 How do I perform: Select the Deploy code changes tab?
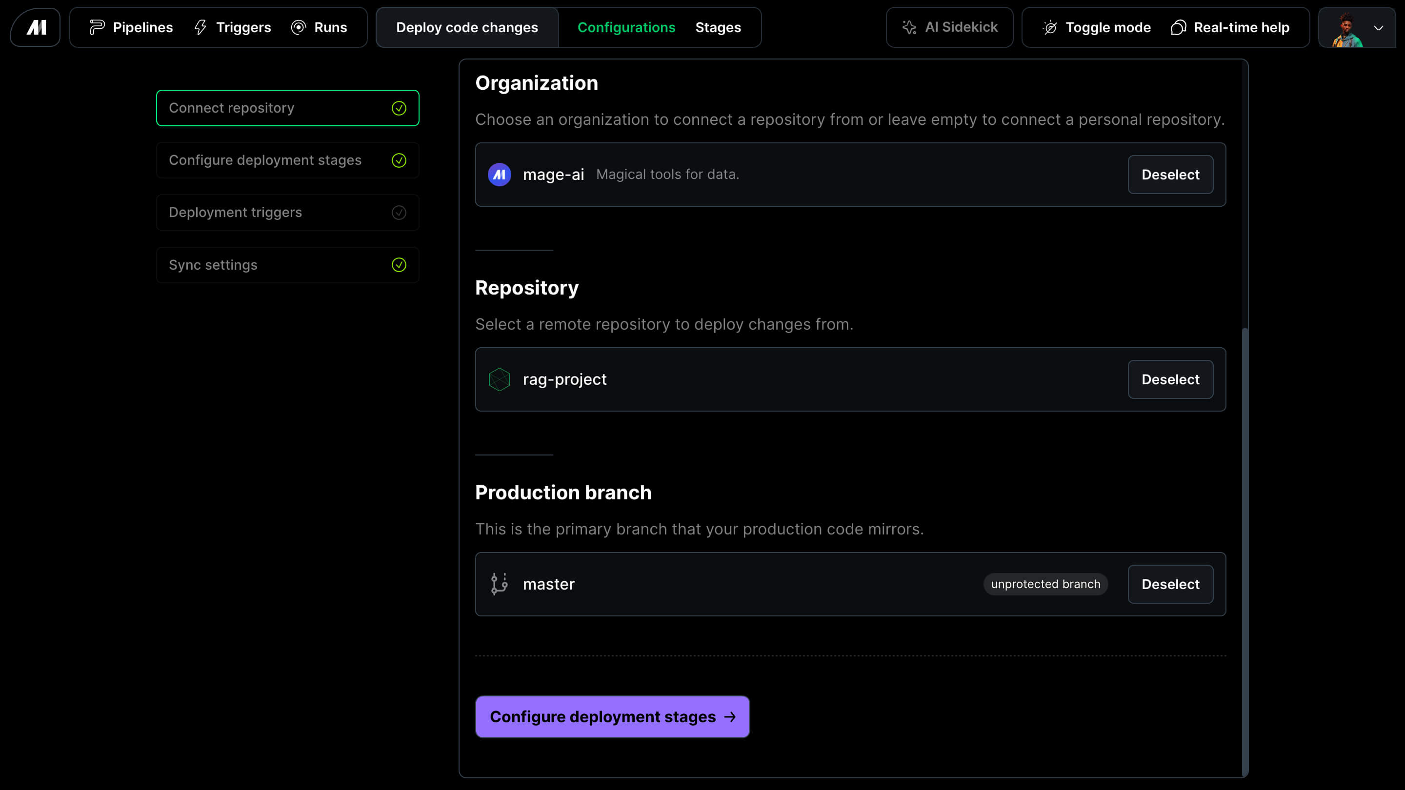pos(467,27)
